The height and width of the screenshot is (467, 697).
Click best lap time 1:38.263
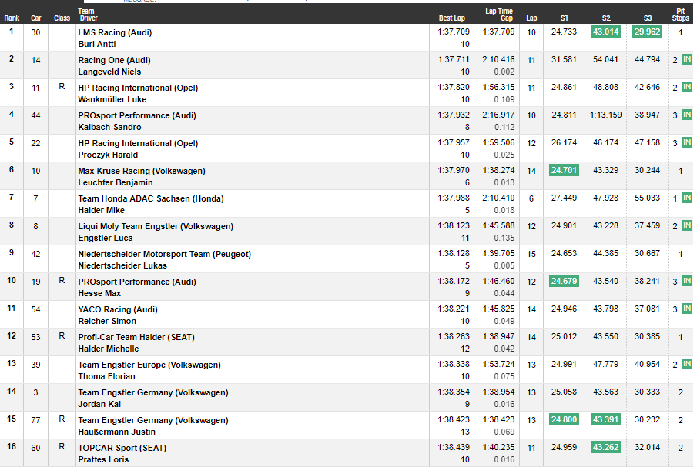(454, 336)
